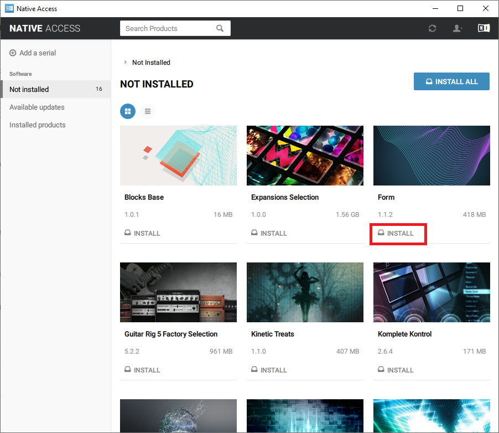Focus the Search Products field

(175, 28)
